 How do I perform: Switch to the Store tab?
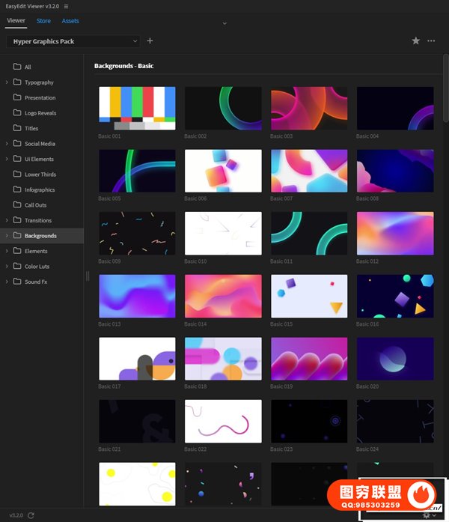tap(43, 21)
